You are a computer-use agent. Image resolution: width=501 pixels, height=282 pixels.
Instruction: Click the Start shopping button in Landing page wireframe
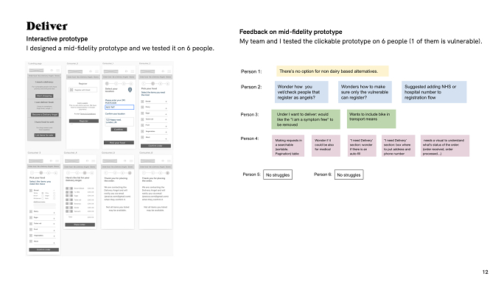pos(44,96)
